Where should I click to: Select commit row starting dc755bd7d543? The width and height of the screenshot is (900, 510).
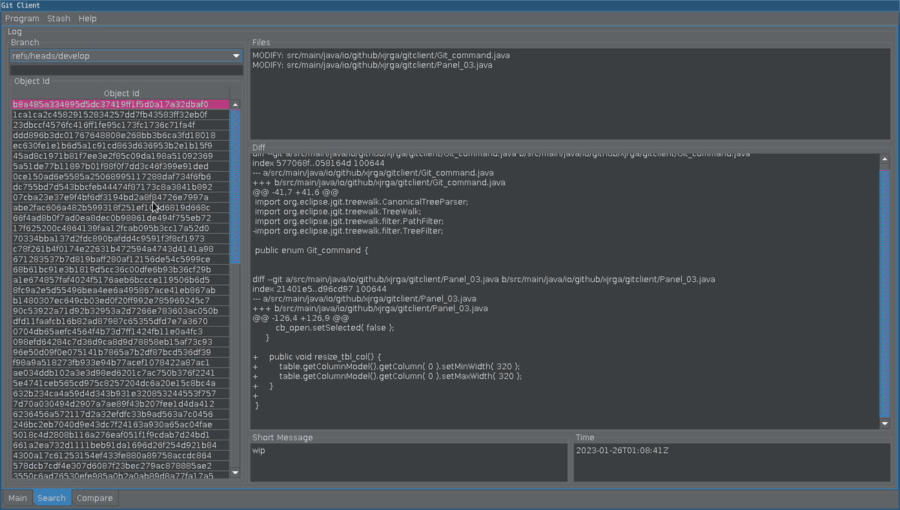pos(121,187)
